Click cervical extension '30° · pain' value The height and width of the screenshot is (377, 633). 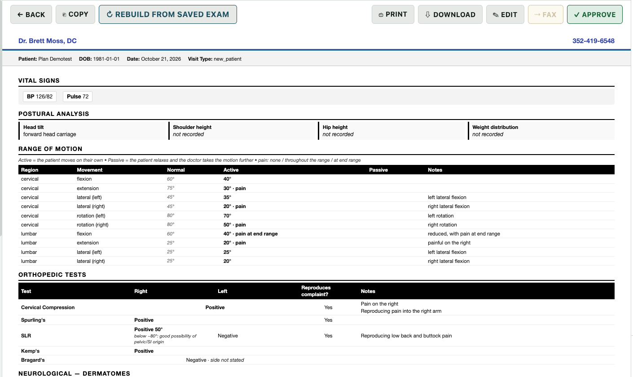pyautogui.click(x=234, y=188)
